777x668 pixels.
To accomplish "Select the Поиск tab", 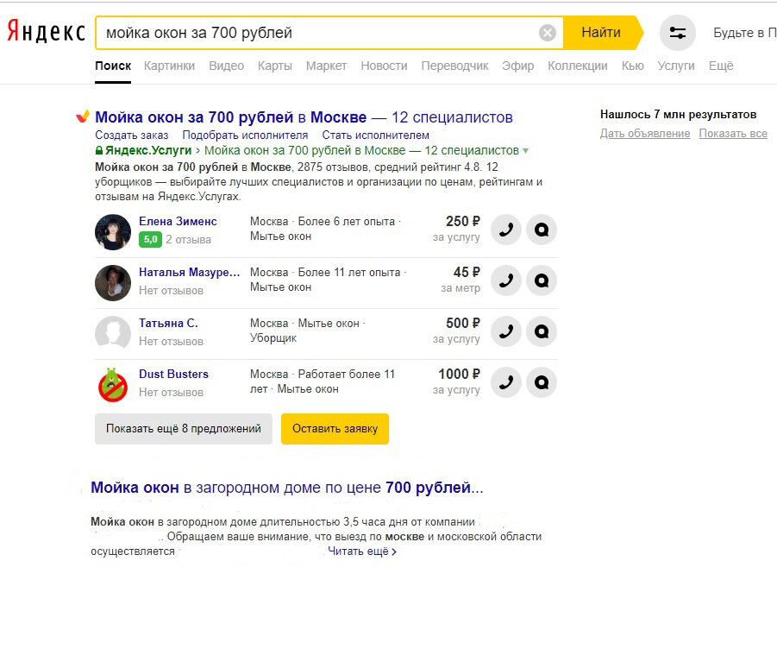I will (x=113, y=66).
